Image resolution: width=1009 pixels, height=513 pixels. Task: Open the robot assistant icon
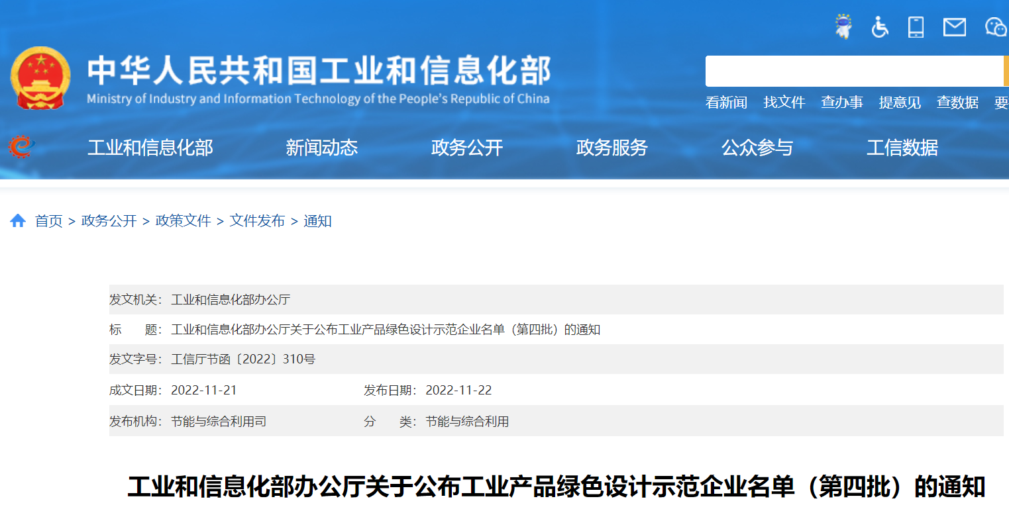[843, 26]
